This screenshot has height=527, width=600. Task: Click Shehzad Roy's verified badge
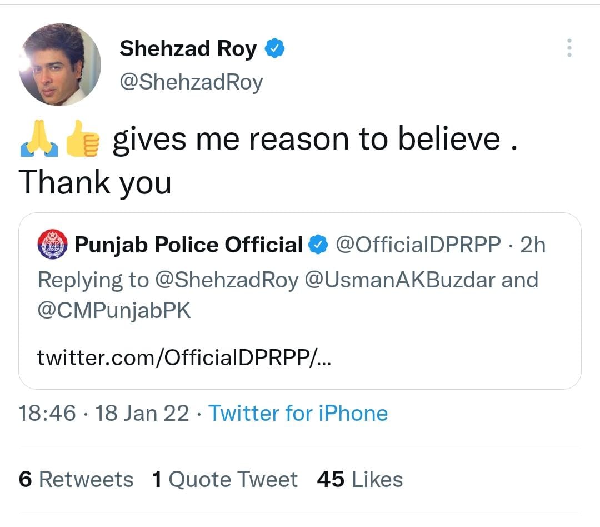[275, 48]
